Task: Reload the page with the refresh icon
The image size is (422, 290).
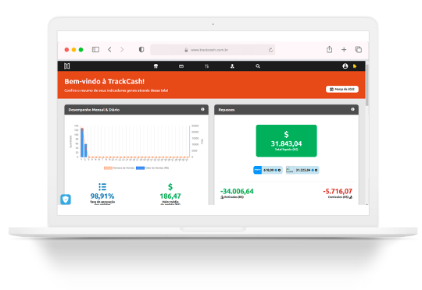Action: click(270, 50)
